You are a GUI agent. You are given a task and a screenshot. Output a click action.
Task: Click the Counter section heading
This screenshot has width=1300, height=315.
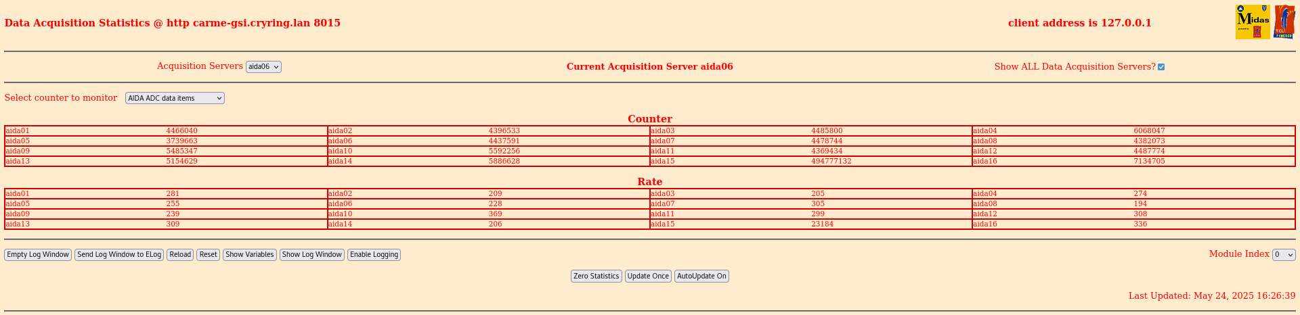pyautogui.click(x=650, y=119)
